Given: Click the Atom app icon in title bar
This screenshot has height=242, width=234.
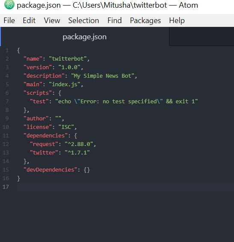Looking at the screenshot, I should [9, 5].
